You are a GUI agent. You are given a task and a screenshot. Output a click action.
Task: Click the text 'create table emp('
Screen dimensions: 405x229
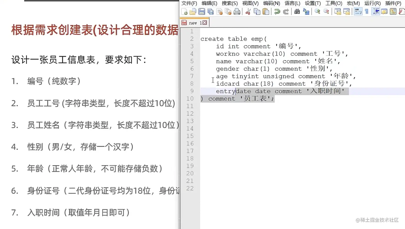coord(234,39)
